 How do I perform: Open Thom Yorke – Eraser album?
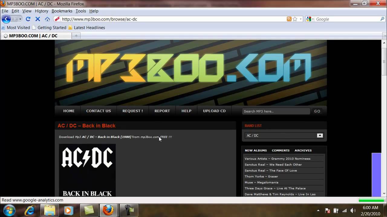point(261,176)
